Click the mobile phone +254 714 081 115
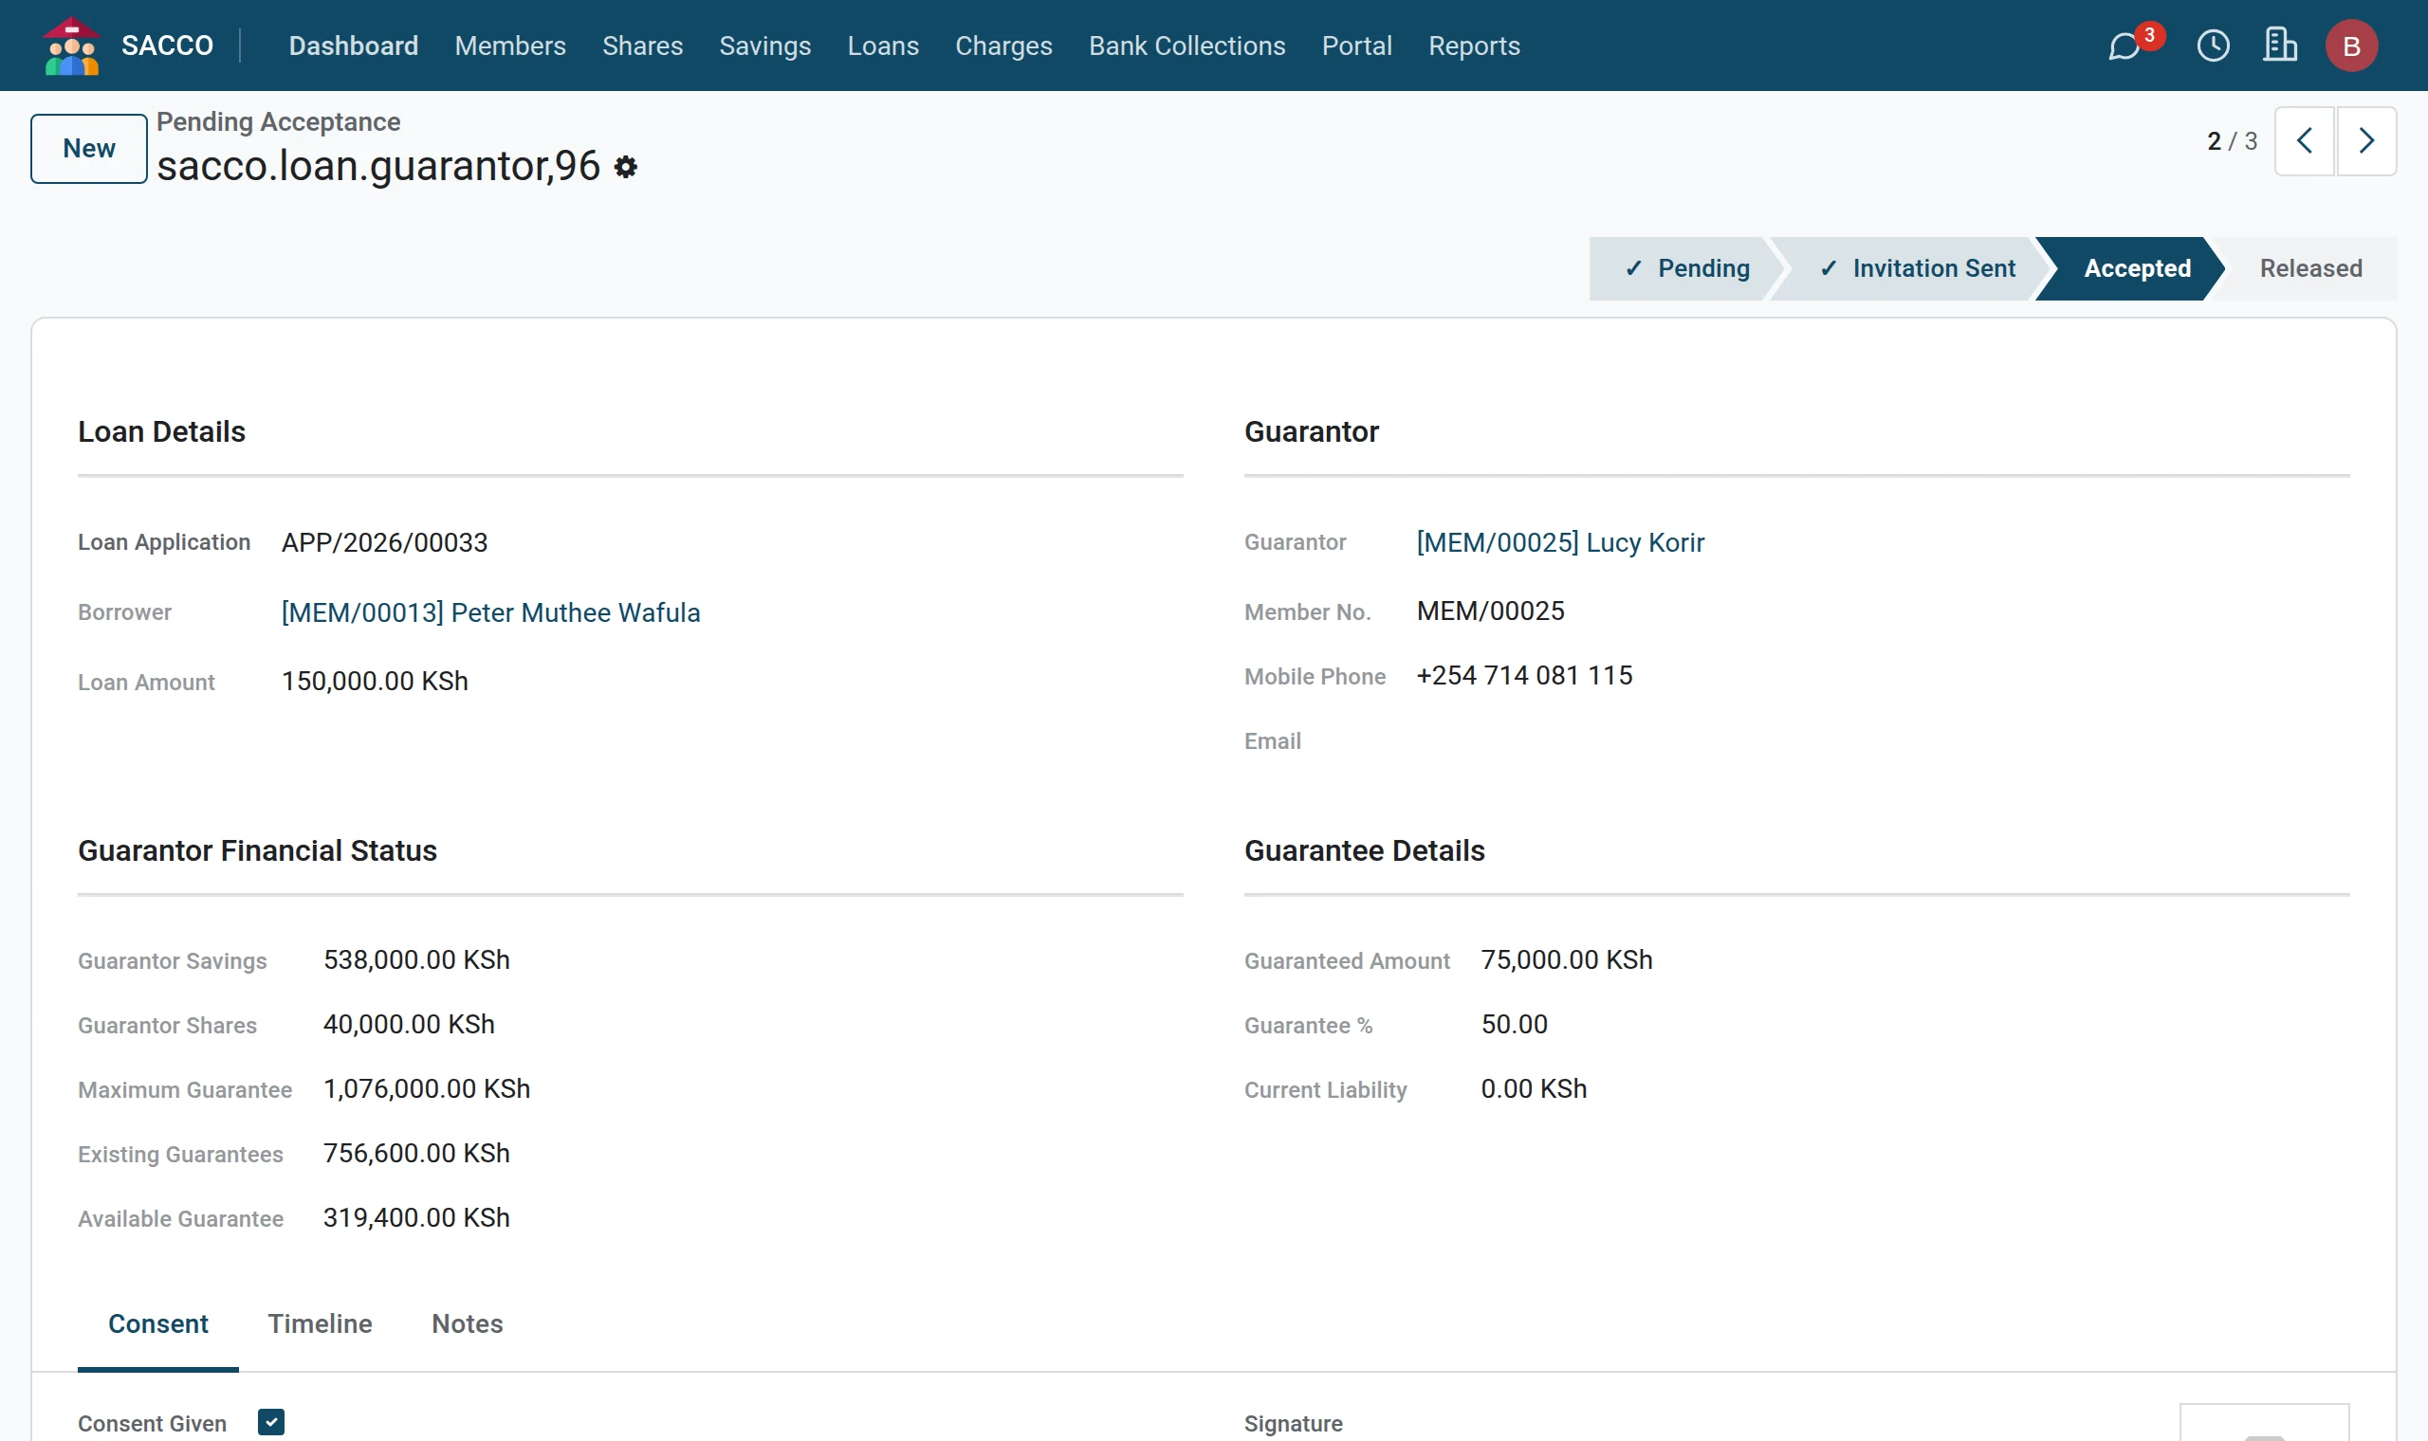 click(x=1524, y=675)
